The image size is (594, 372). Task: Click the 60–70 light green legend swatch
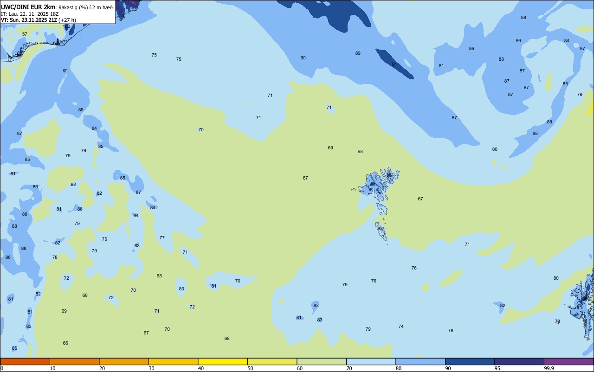tap(322, 361)
